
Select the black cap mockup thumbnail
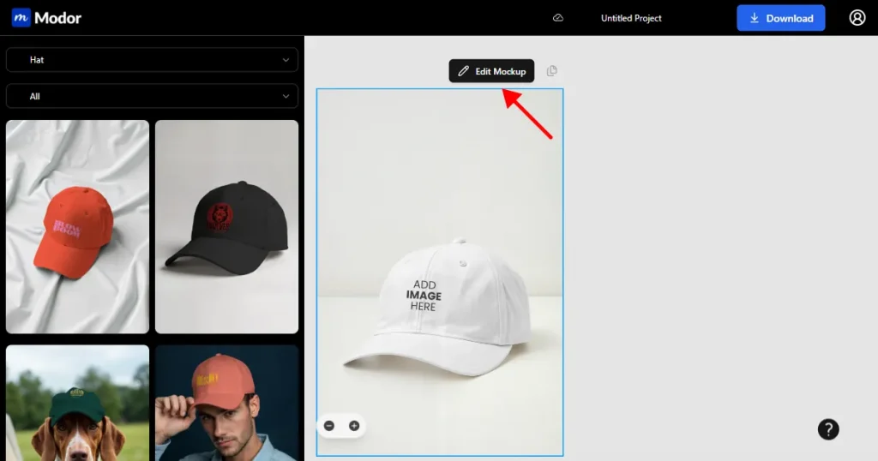(226, 226)
